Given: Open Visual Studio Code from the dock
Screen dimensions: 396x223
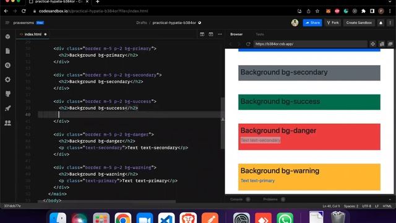Looking at the screenshot, I should pos(166,218).
